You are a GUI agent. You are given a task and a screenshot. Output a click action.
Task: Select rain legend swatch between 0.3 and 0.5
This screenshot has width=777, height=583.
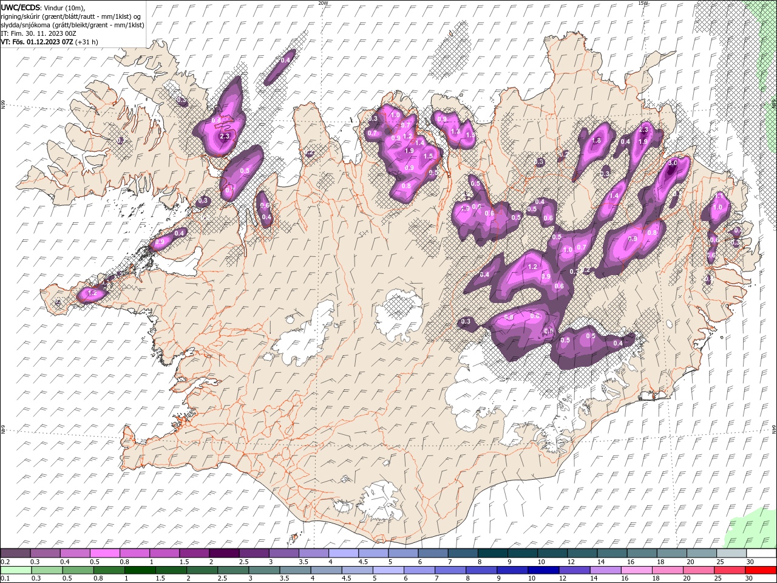coord(47,570)
